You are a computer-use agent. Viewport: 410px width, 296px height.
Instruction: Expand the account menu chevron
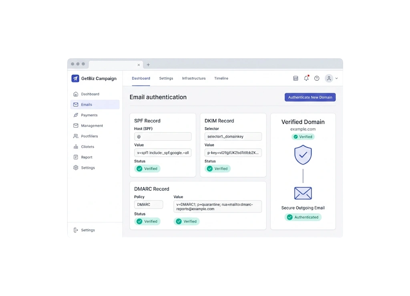[x=336, y=78]
